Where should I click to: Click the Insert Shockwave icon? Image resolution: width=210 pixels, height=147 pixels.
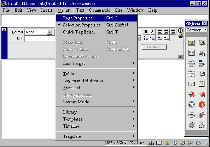coord(202,94)
